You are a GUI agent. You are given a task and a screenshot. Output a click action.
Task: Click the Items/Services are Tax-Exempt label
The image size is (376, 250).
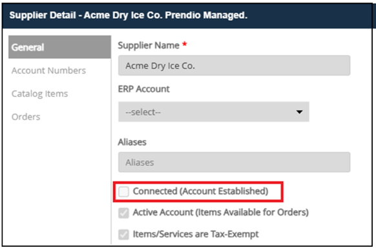[196, 234]
